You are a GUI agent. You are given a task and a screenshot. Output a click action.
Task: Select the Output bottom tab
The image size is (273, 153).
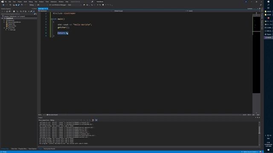(x=41, y=149)
